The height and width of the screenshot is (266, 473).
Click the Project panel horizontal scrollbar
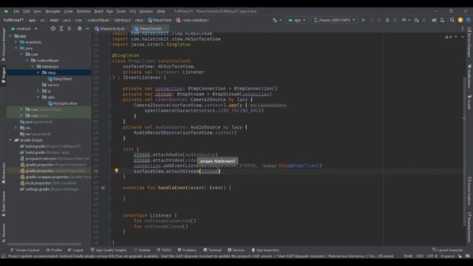click(x=44, y=244)
